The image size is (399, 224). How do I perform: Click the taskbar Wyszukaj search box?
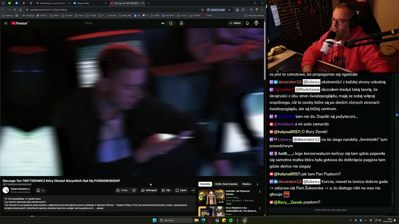click(175, 220)
